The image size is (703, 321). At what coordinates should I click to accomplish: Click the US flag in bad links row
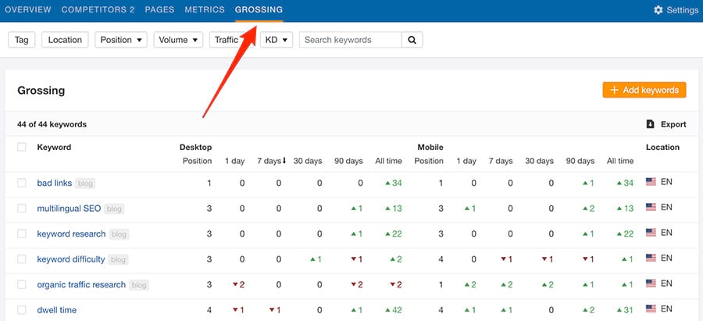click(x=651, y=182)
